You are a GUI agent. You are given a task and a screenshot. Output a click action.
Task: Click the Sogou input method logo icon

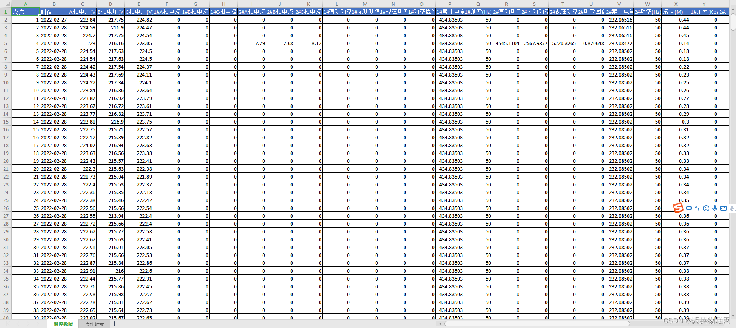678,208
